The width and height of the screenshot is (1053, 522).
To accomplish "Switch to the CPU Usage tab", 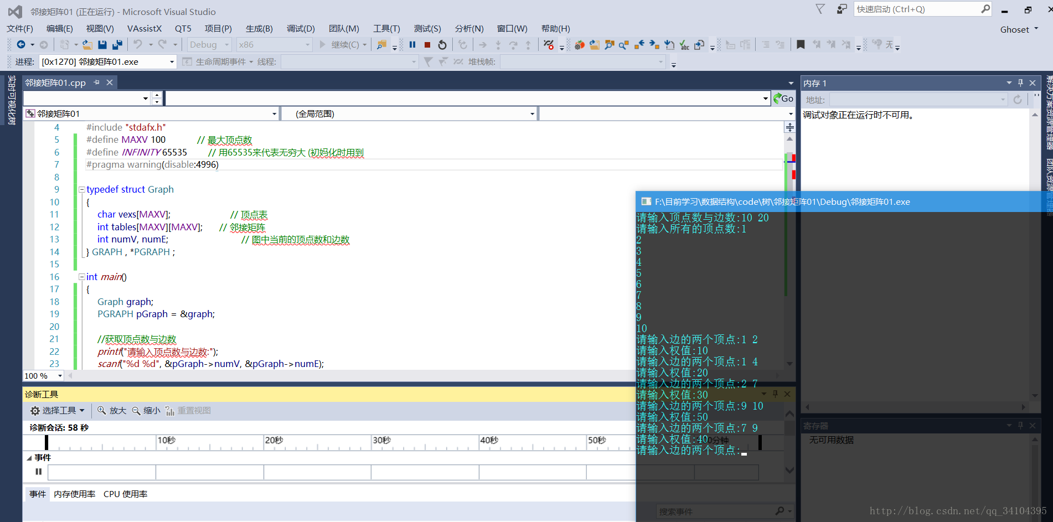I will click(126, 494).
